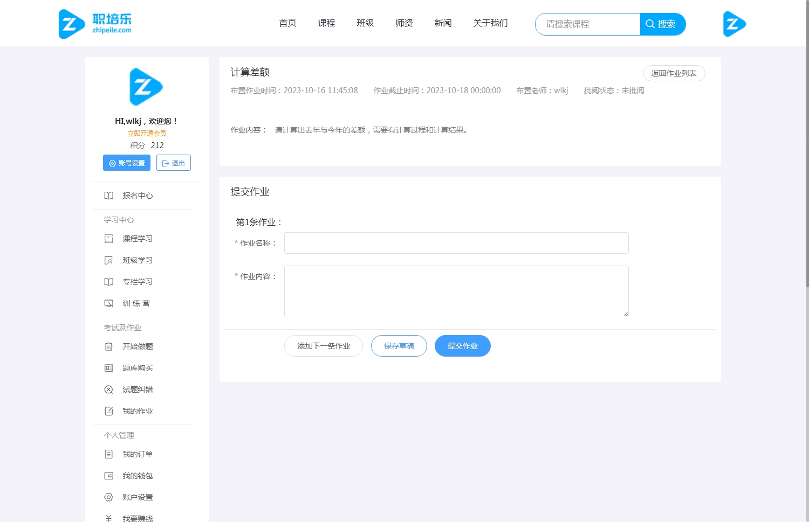Click the 班级学习 icon in sidebar
The image size is (809, 522).
pyautogui.click(x=108, y=260)
